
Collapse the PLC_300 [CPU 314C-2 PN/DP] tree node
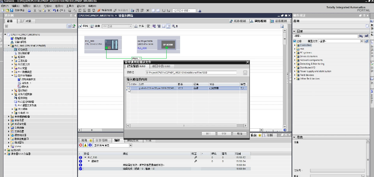pos(9,46)
